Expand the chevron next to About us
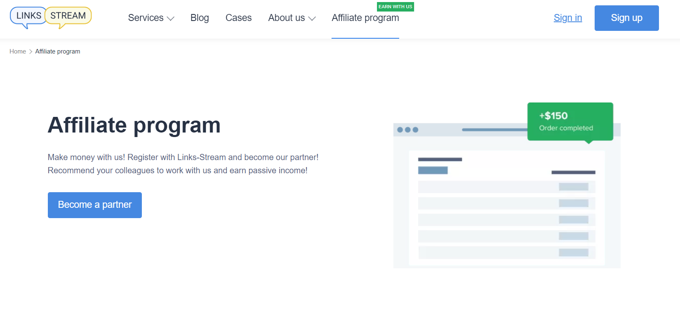Screen dimensions: 680x314 tap(312, 19)
